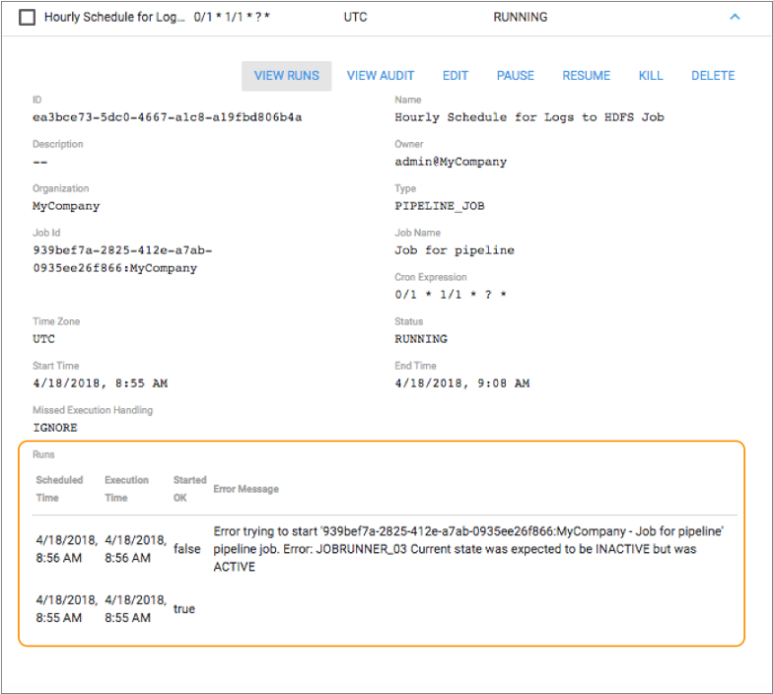Viewport: 773px width, 694px height.
Task: Pause the scheduled job
Action: pos(516,76)
